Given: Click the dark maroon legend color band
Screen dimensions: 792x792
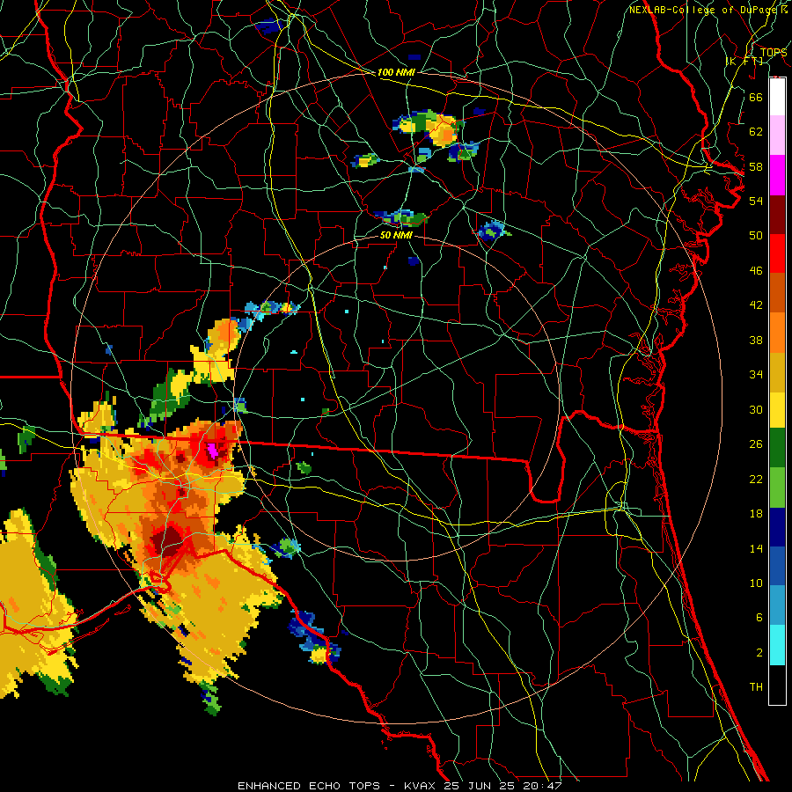Looking at the screenshot, I should pyautogui.click(x=777, y=215).
